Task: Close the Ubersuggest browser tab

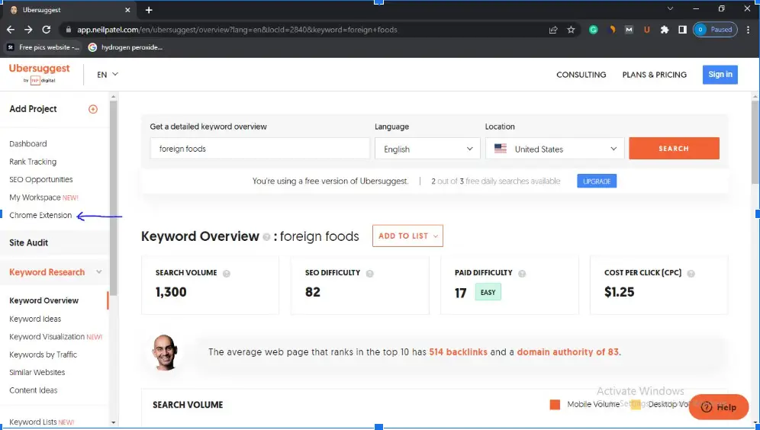Action: (x=127, y=10)
